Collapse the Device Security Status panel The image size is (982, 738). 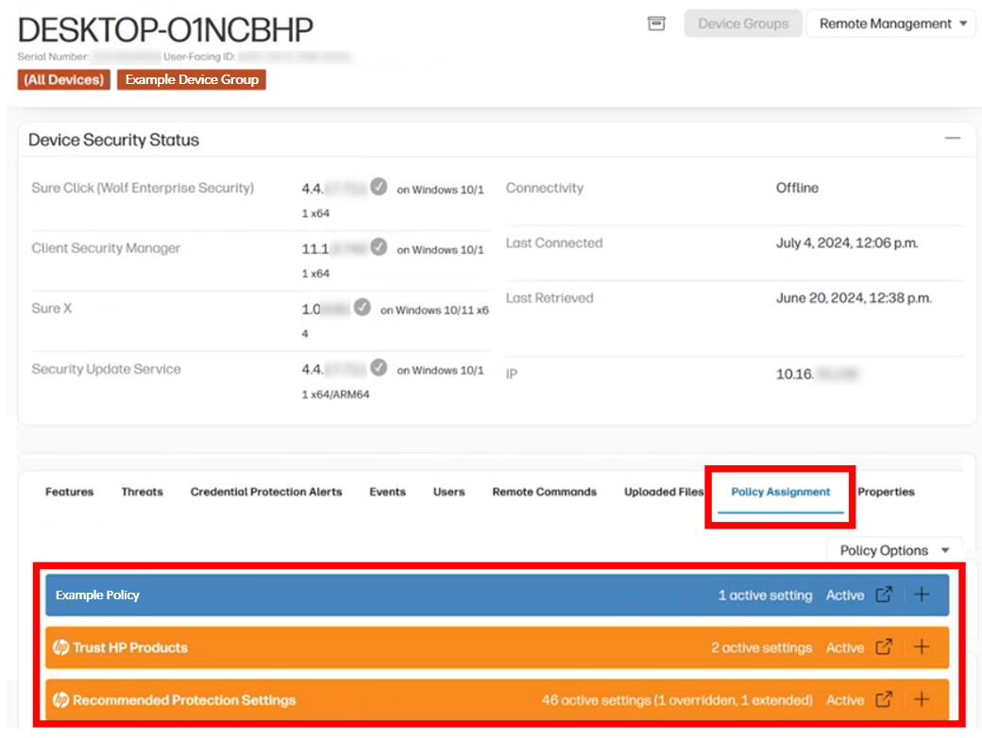pos(953,139)
